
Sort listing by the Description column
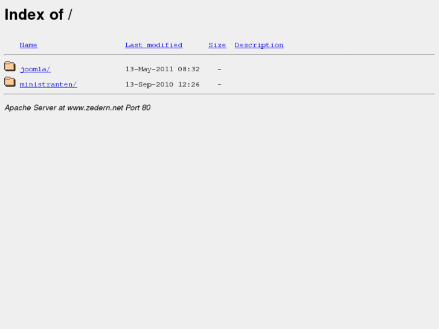coord(259,45)
